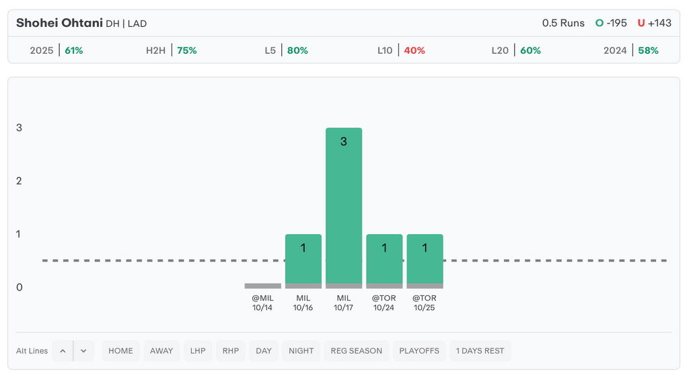The image size is (689, 380).
Task: Select the H2H 75% stat
Action: [172, 50]
